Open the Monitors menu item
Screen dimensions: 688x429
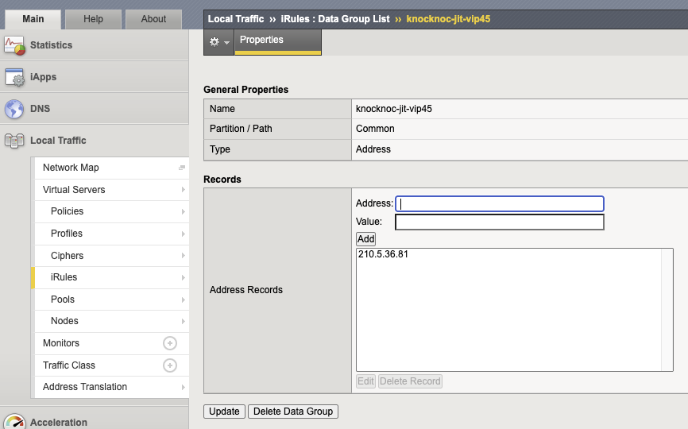[111, 343]
